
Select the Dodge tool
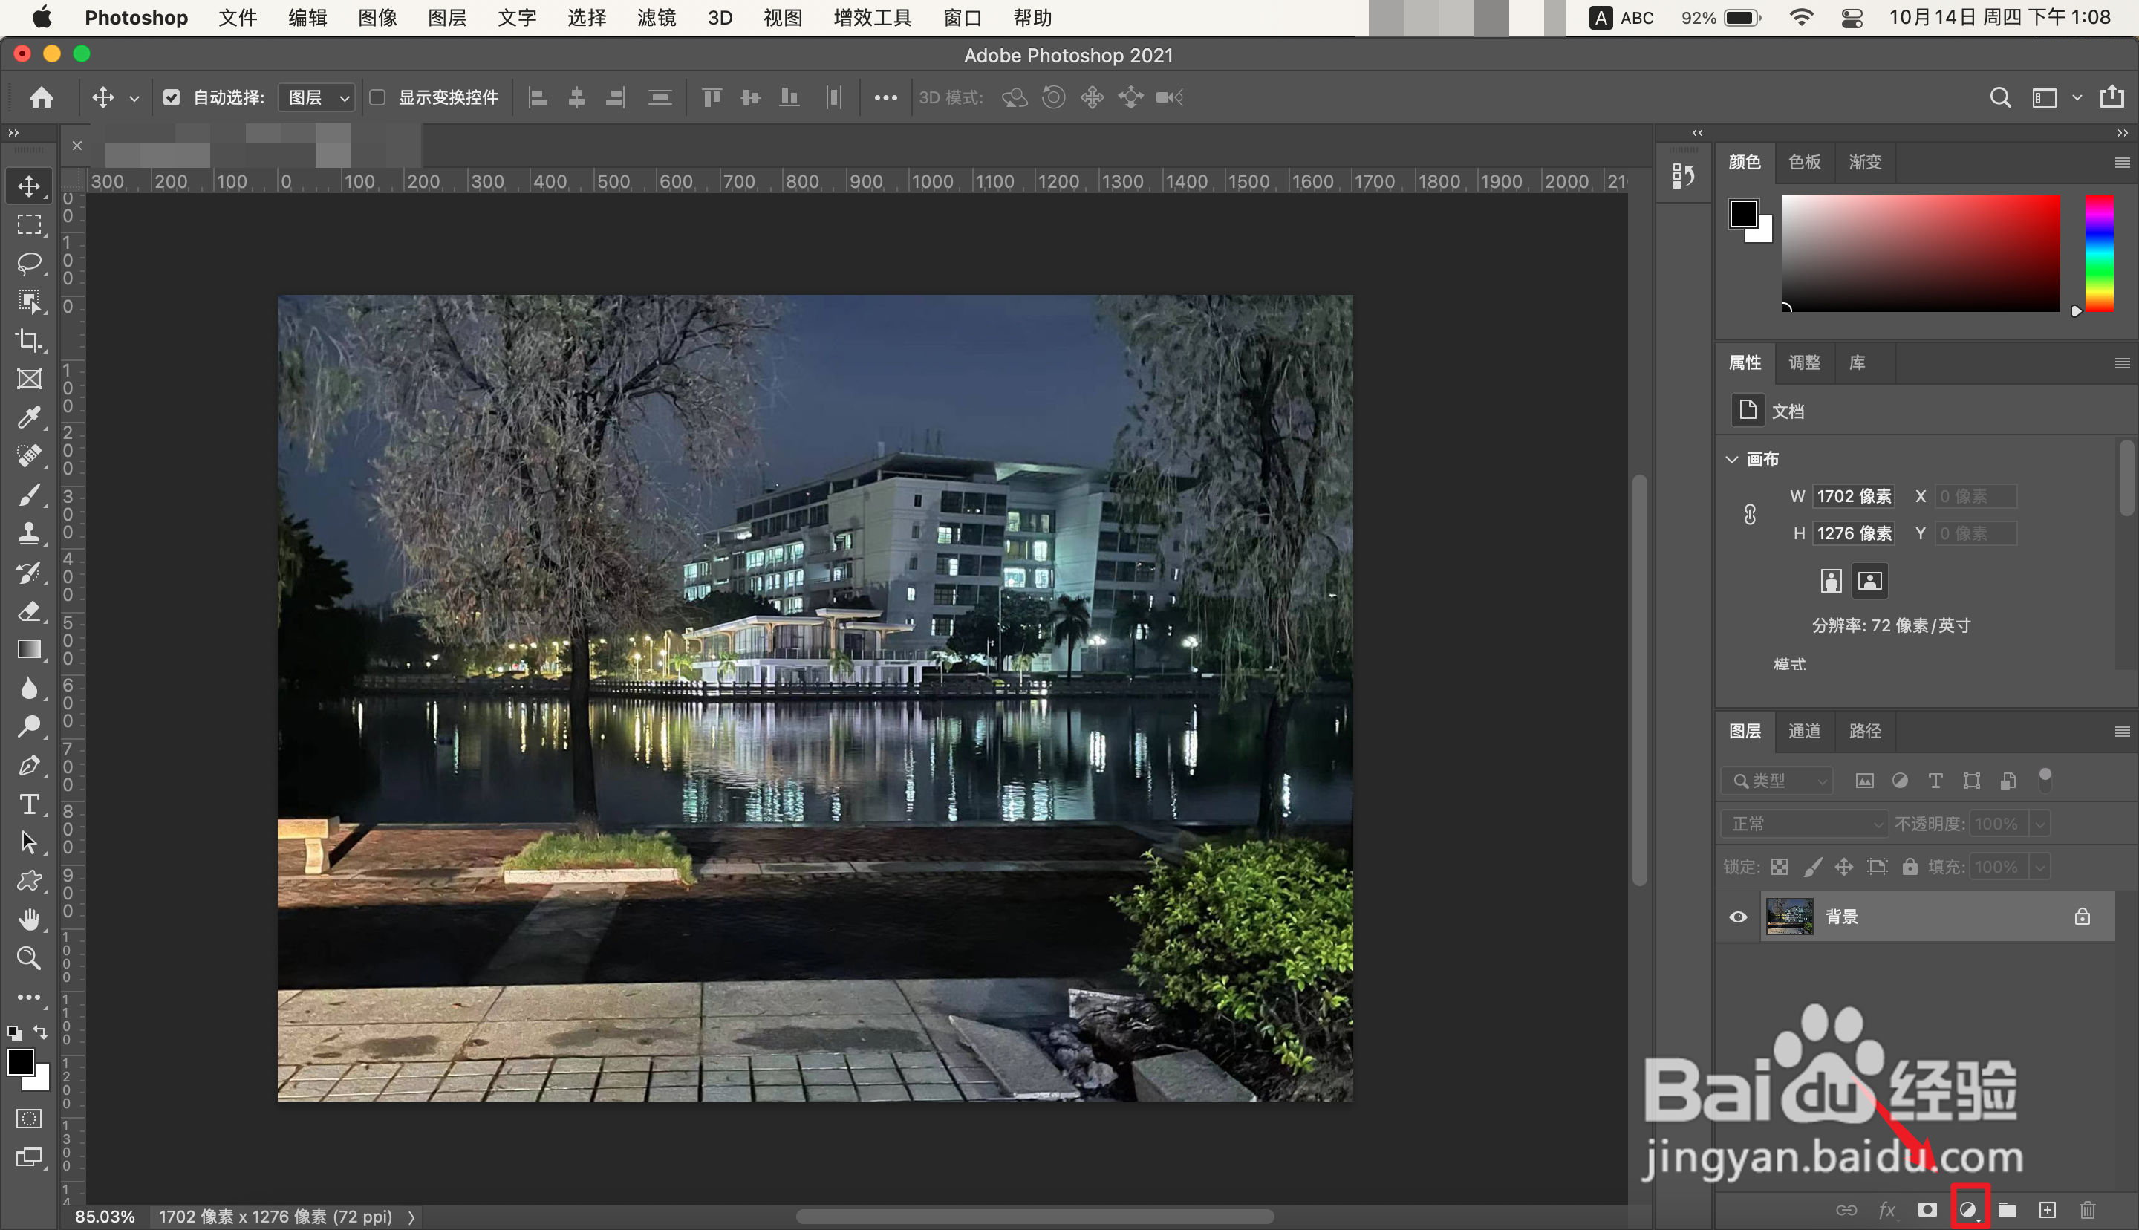pos(30,726)
